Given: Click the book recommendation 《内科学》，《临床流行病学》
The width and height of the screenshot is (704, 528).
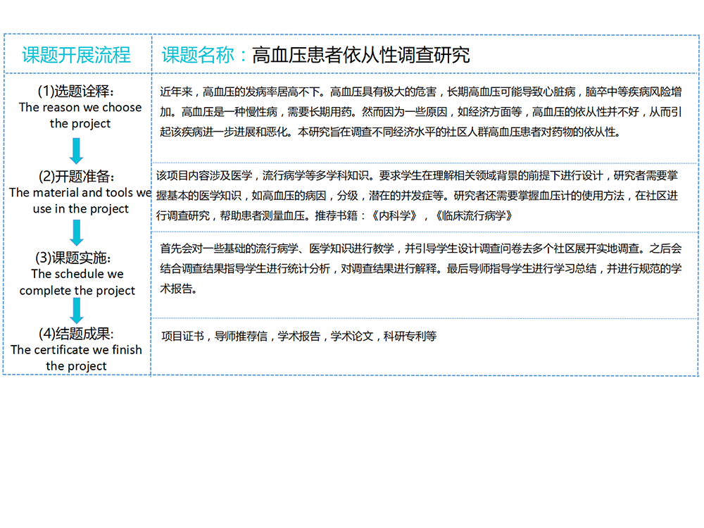Looking at the screenshot, I should coord(441,216).
